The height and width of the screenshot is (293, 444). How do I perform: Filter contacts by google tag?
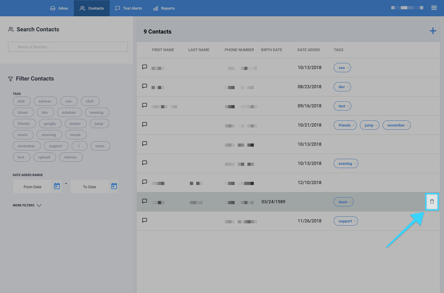click(x=50, y=124)
